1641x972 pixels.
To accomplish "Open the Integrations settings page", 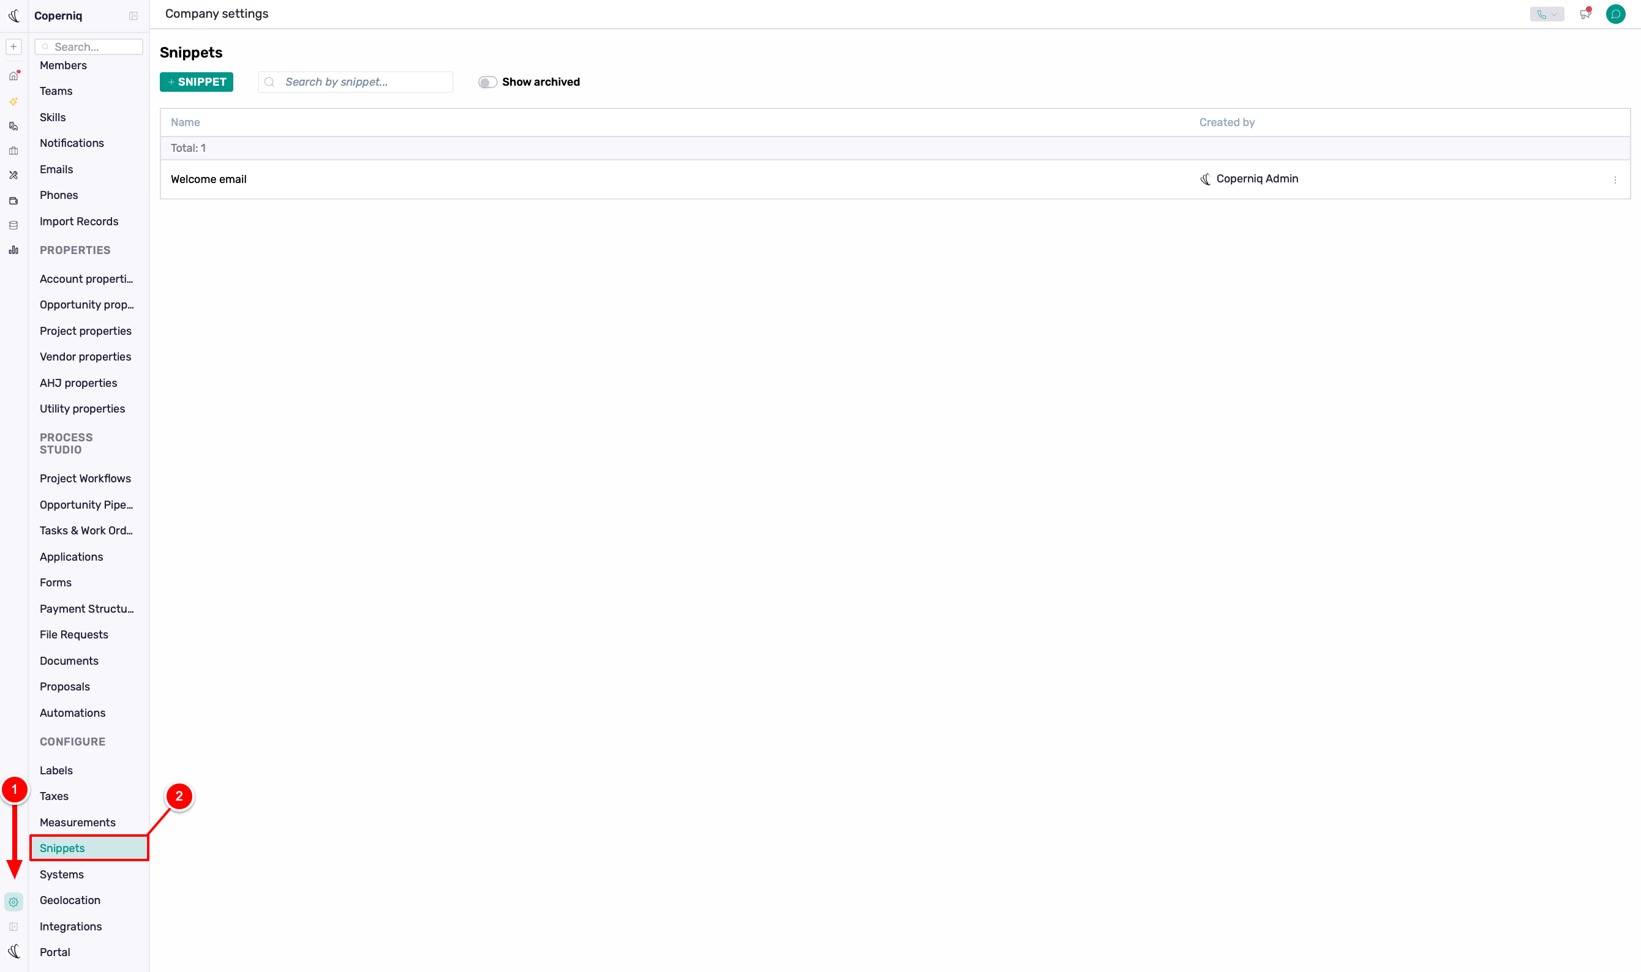I will coord(71,926).
